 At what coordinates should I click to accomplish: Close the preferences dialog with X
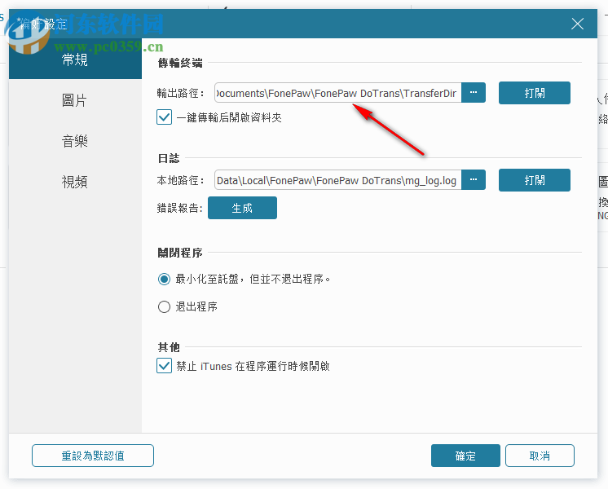click(x=577, y=24)
